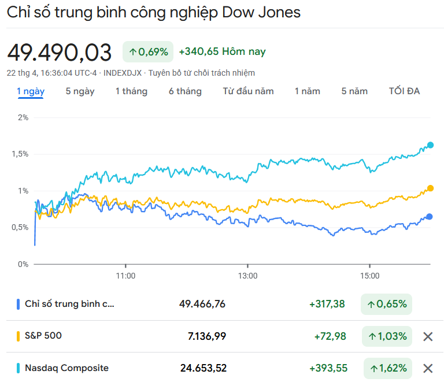Click the blue Dow Jones endpoint dot
444x382 pixels.
pos(430,217)
